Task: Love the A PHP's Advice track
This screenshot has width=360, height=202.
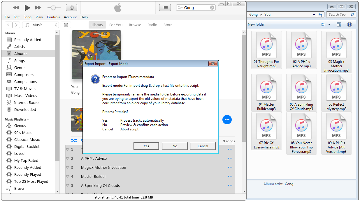Action: pyautogui.click(x=68, y=159)
